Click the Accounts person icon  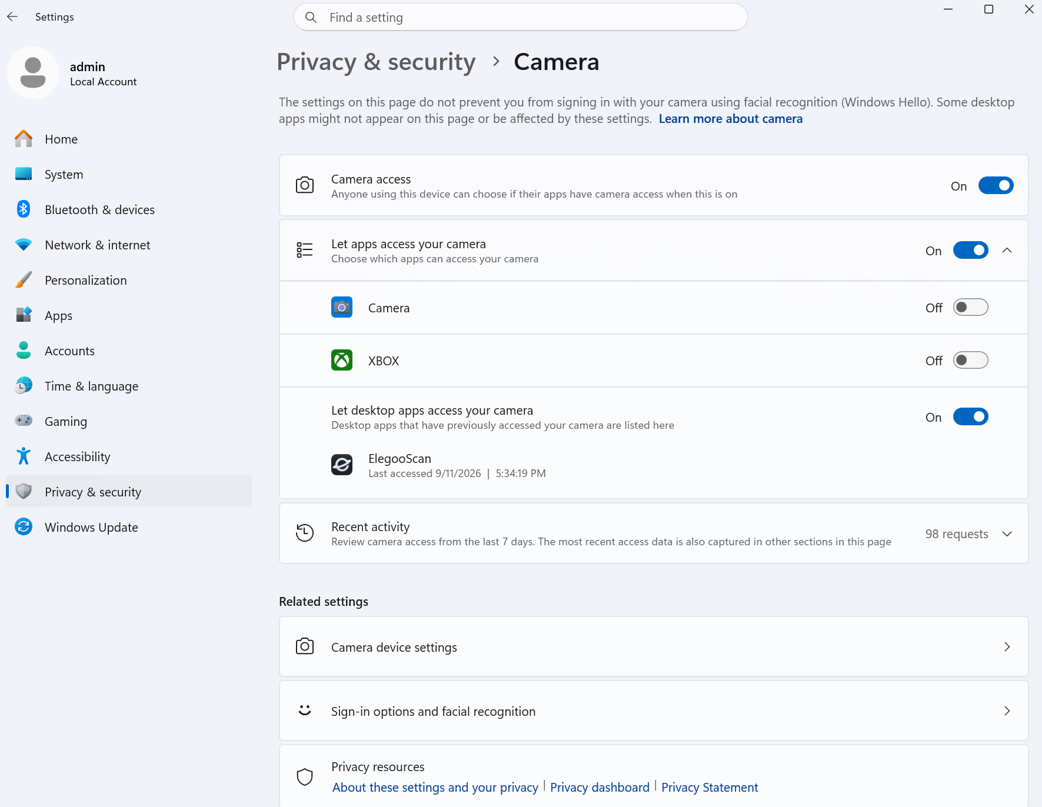tap(24, 351)
